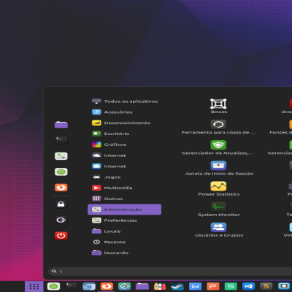Image resolution: width=292 pixels, height=292 pixels.
Task: Close the menu via taskbar grid button
Action: pos(34,286)
